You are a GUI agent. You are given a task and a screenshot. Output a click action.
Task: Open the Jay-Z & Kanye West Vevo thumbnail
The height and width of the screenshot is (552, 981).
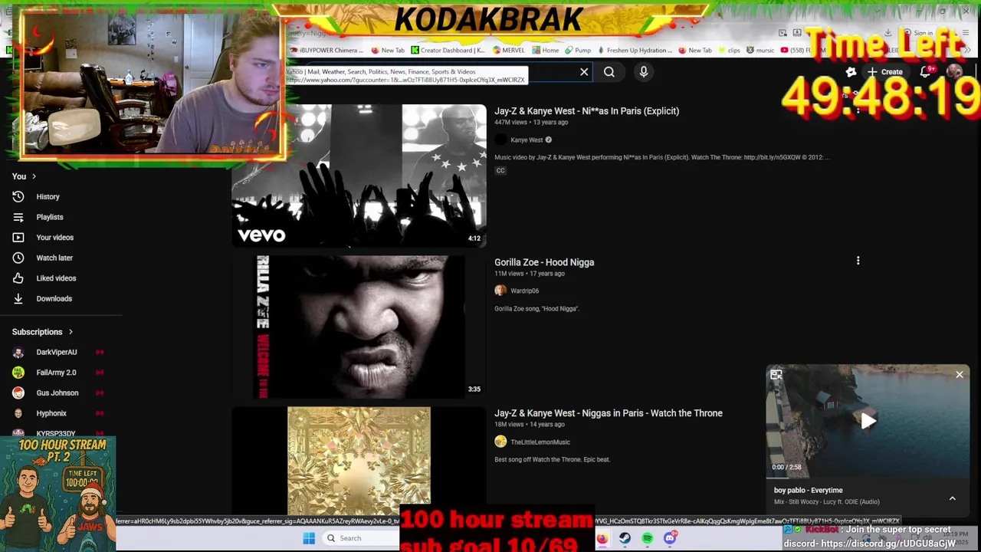tap(359, 176)
